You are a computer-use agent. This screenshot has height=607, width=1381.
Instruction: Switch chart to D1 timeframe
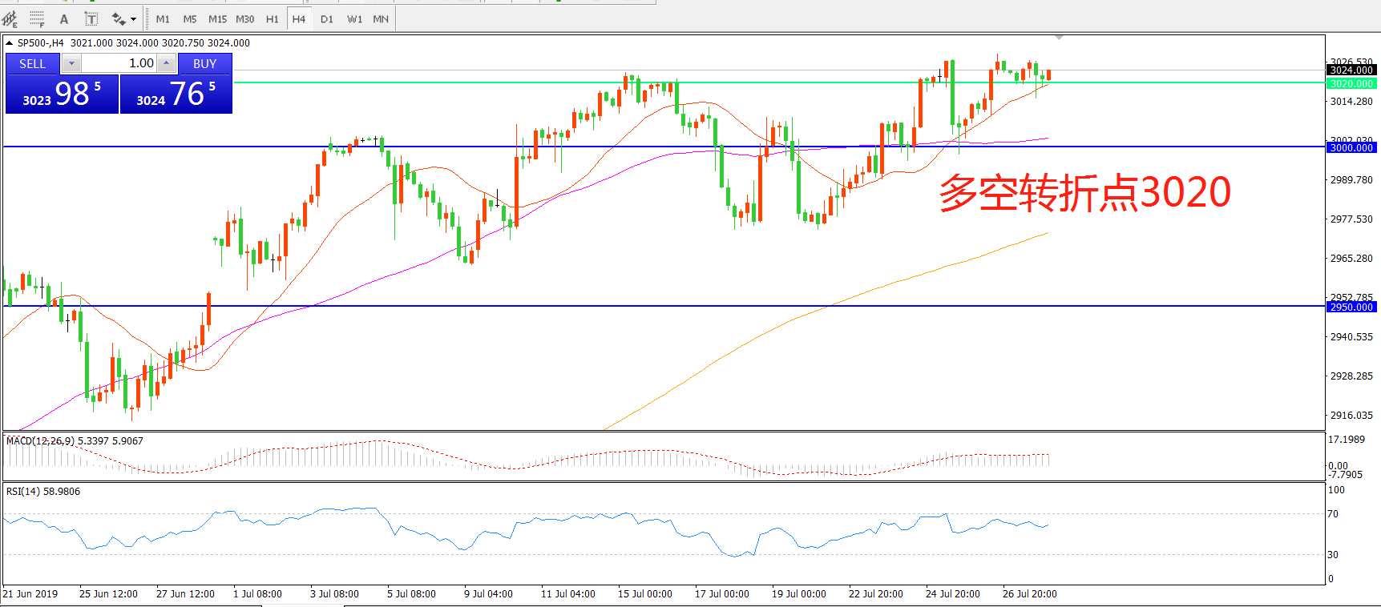point(326,18)
